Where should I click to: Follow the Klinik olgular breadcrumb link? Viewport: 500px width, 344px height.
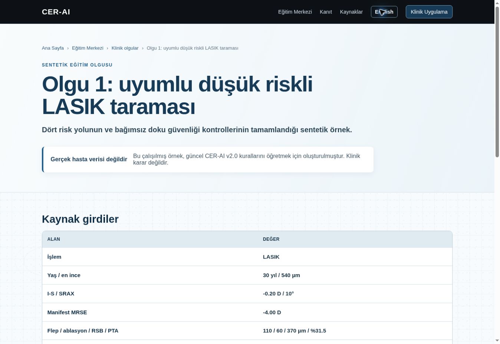click(125, 48)
